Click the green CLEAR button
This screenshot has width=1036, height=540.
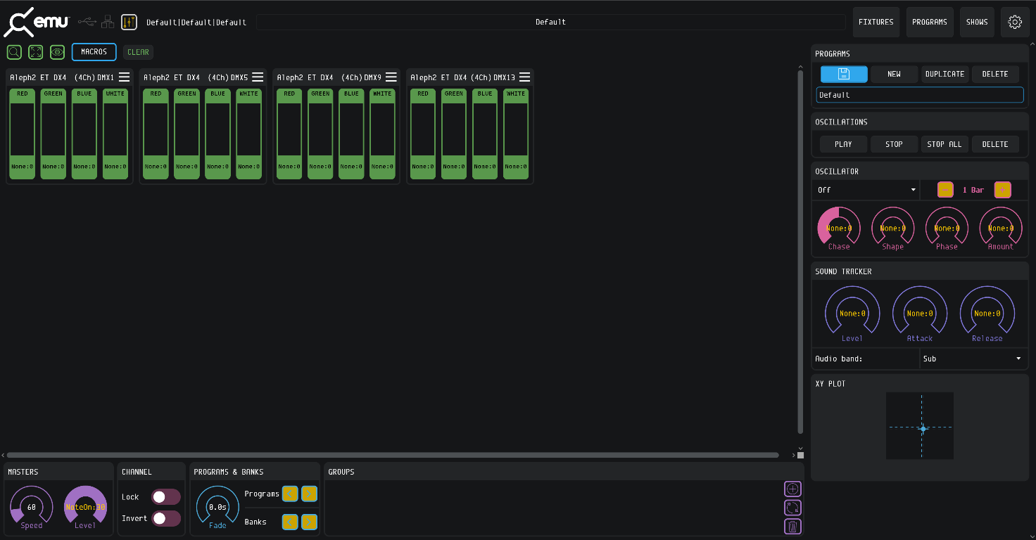point(138,52)
